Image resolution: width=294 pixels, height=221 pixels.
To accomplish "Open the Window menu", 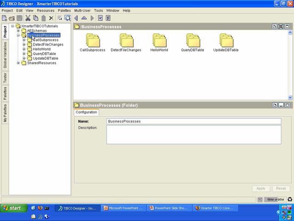I will [x=113, y=11].
